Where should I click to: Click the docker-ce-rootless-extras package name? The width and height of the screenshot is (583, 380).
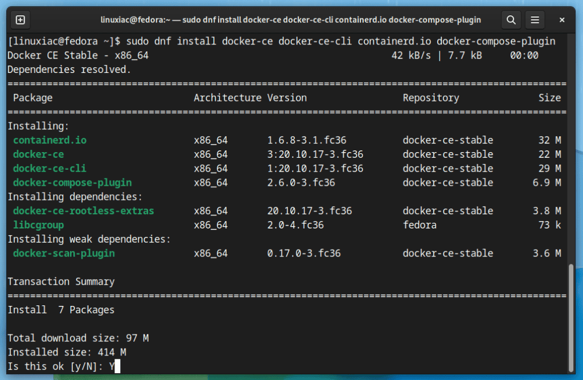[x=84, y=211]
